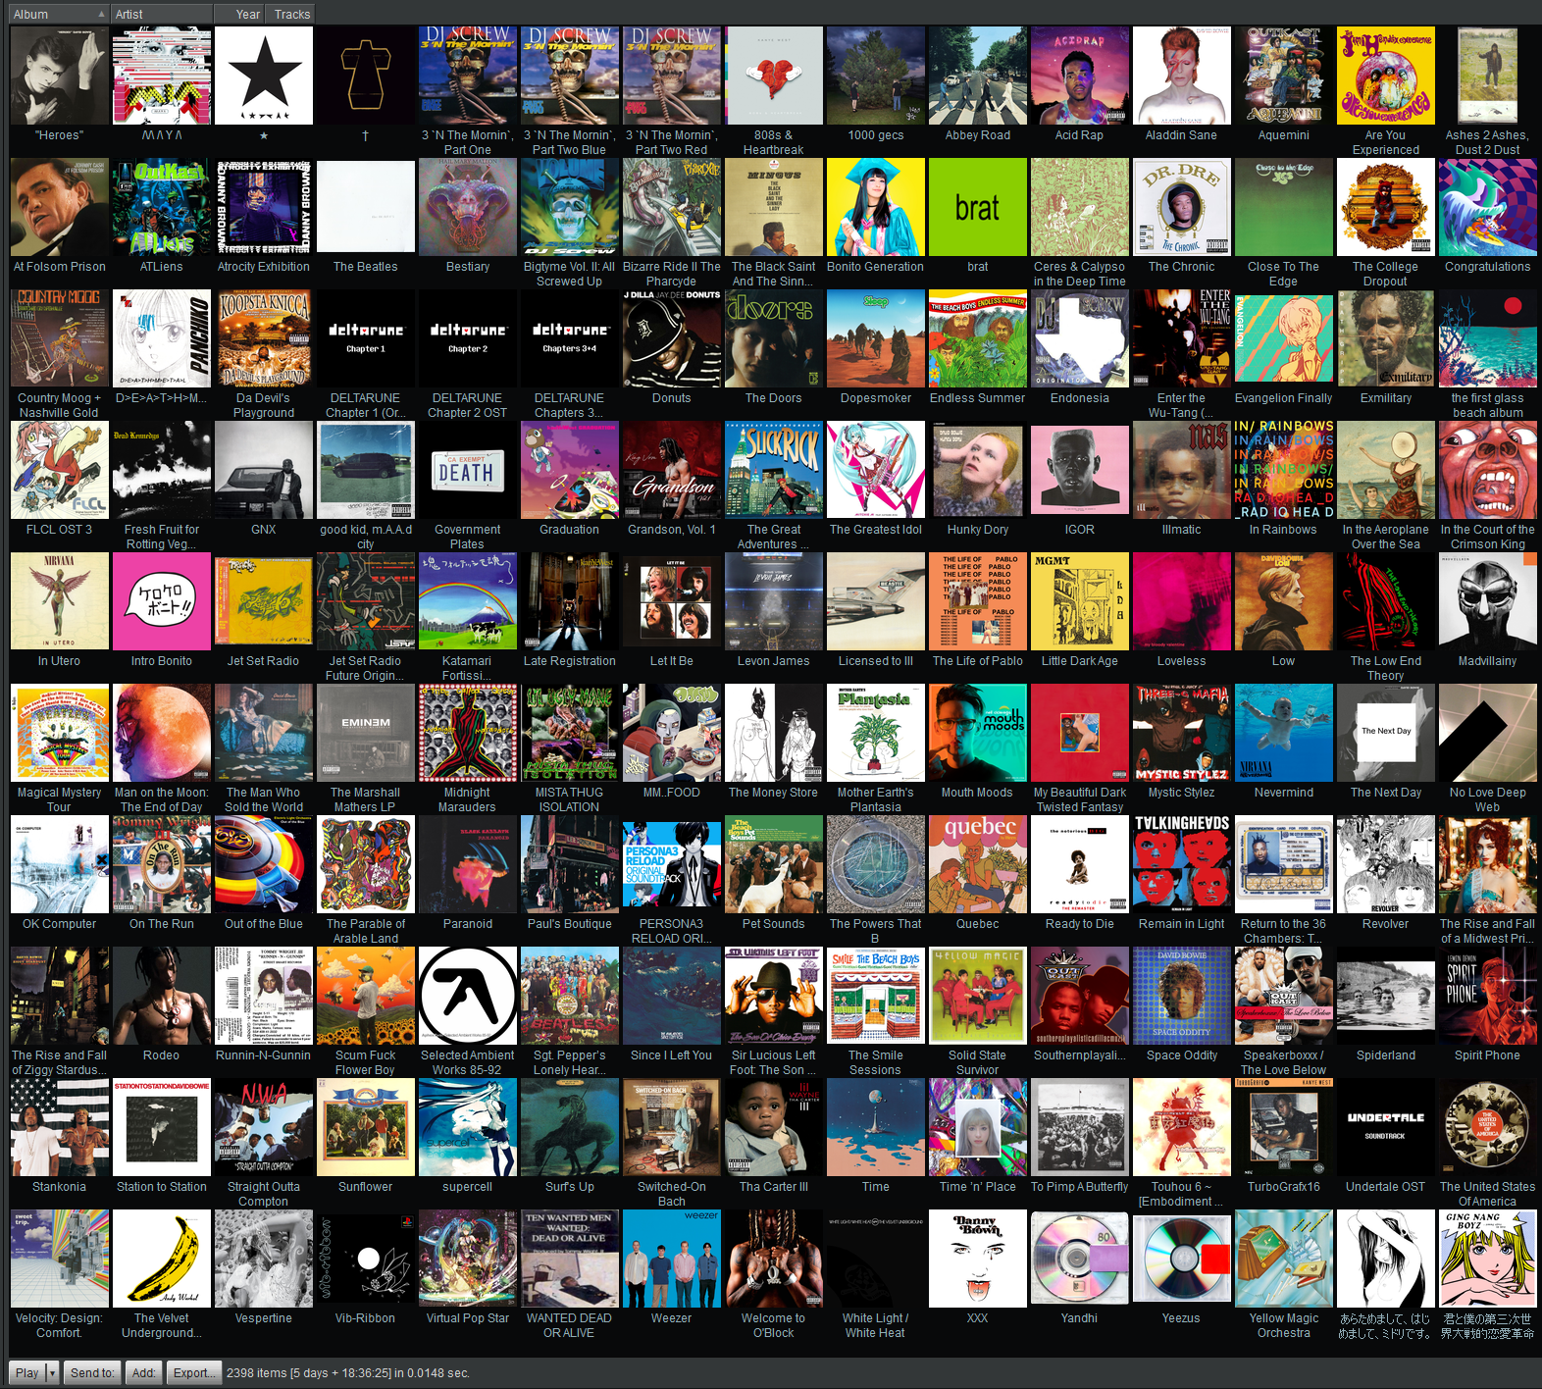Open the ATLiens album

[x=162, y=207]
